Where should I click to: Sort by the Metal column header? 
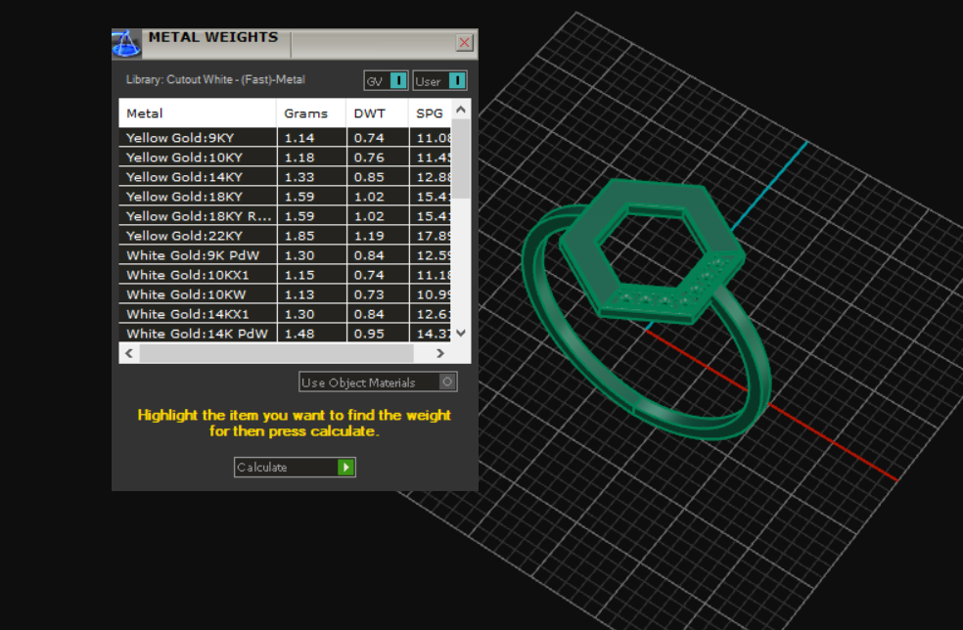coord(197,113)
